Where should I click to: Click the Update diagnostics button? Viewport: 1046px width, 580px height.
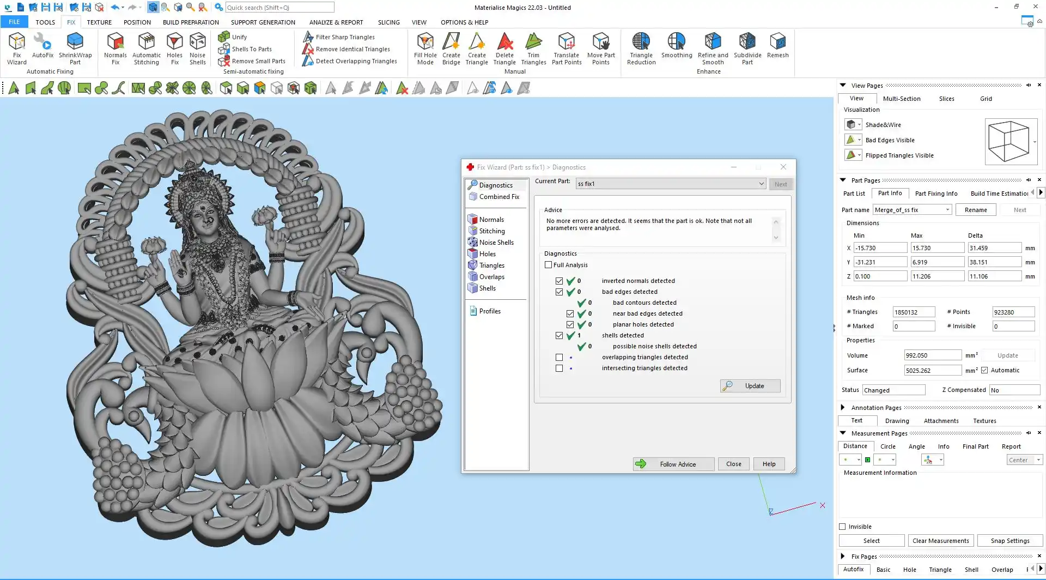pyautogui.click(x=750, y=386)
